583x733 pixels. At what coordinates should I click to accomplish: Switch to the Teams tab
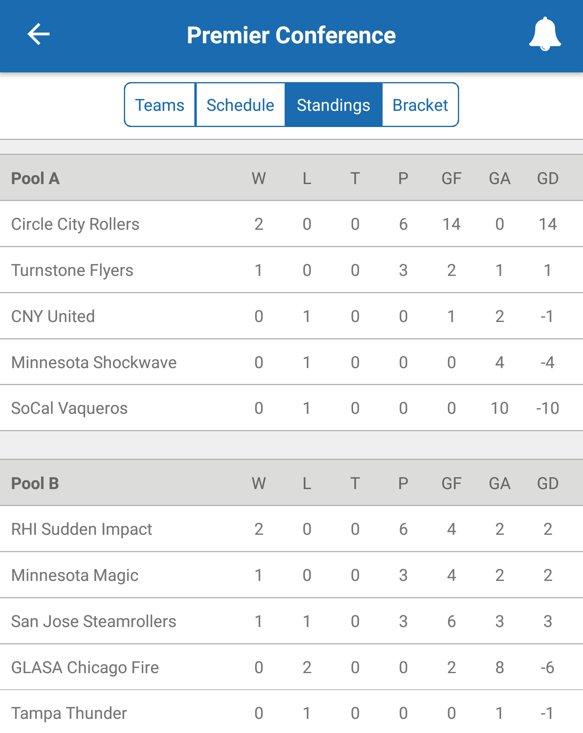160,105
